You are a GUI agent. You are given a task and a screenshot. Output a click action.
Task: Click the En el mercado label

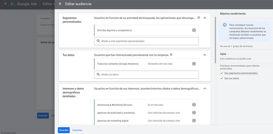coord(155,105)
